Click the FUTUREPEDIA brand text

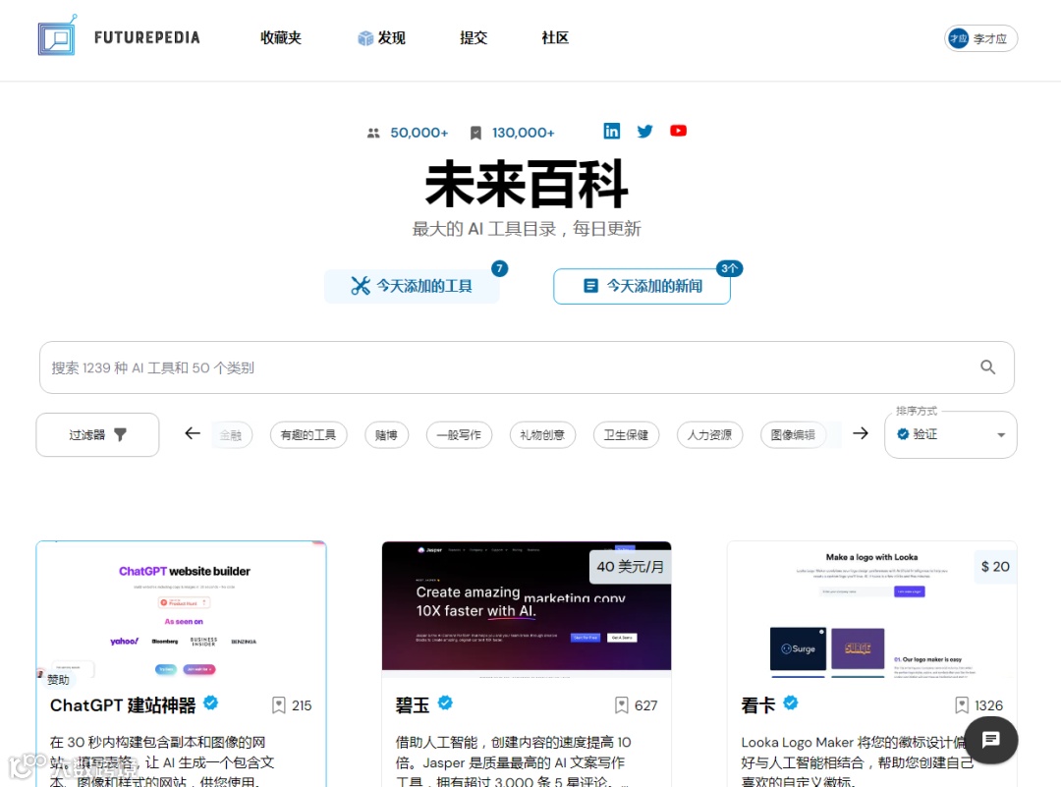coord(146,38)
